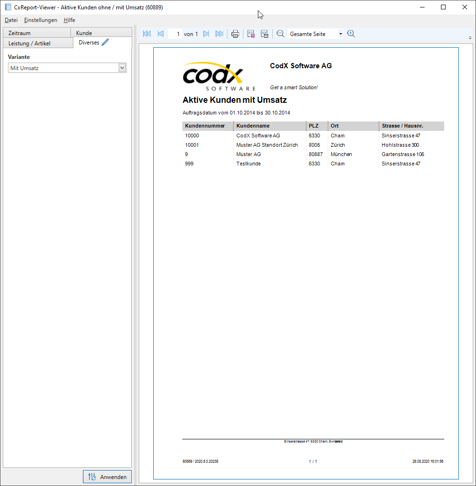Open the Datei menu

[11, 20]
